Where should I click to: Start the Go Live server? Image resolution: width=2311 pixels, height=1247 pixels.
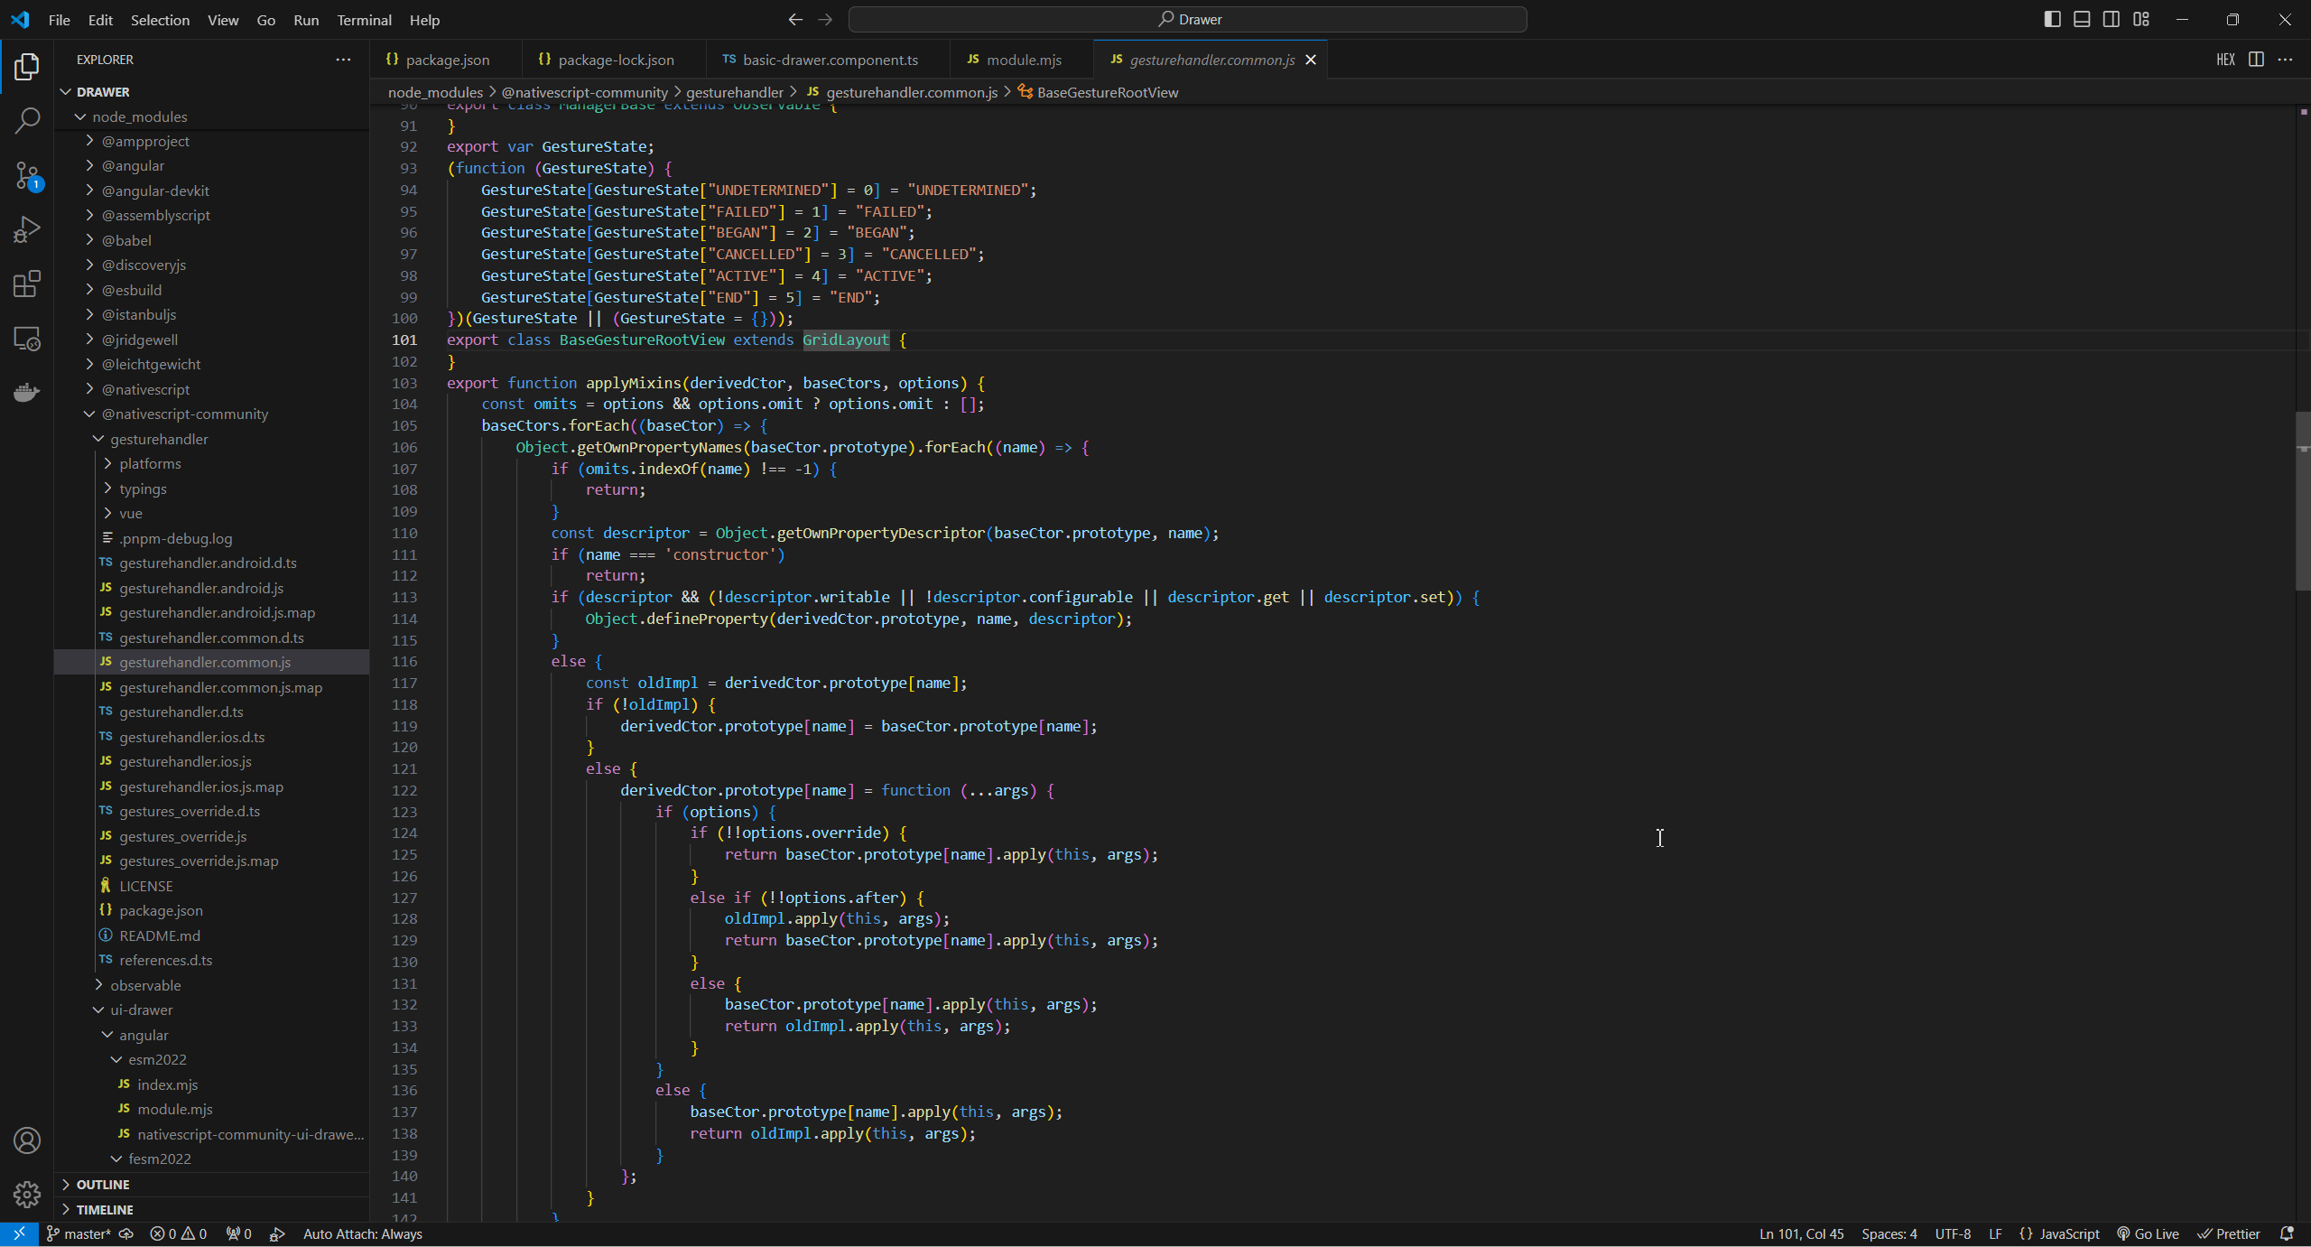tap(2149, 1233)
